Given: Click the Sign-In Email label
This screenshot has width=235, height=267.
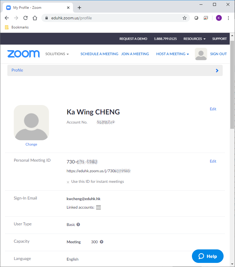Looking at the screenshot, I should click(25, 198).
